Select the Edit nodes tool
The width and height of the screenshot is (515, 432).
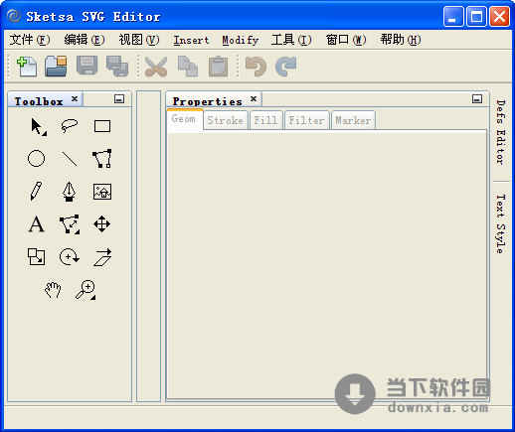coord(70,224)
